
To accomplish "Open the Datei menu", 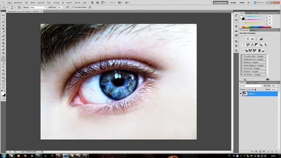I will (10, 3).
